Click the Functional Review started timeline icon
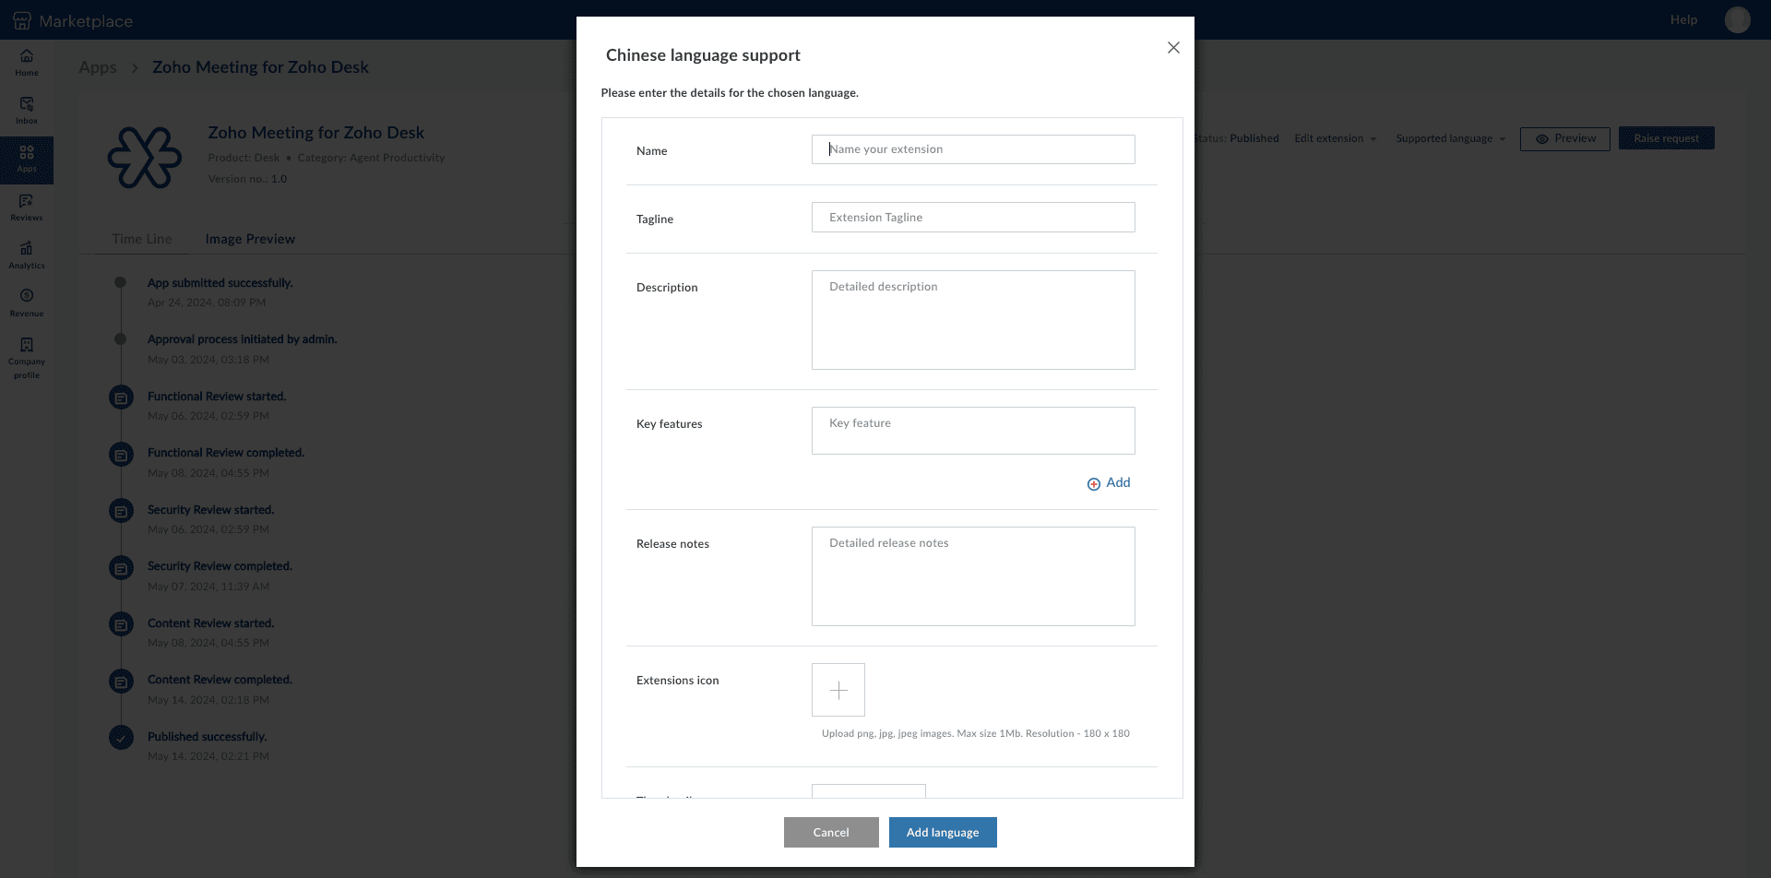1771x878 pixels. pos(121,397)
